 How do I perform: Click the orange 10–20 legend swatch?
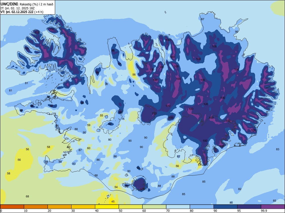(36, 207)
